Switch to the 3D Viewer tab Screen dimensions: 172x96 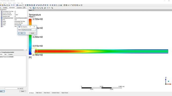pyautogui.click(x=31, y=93)
